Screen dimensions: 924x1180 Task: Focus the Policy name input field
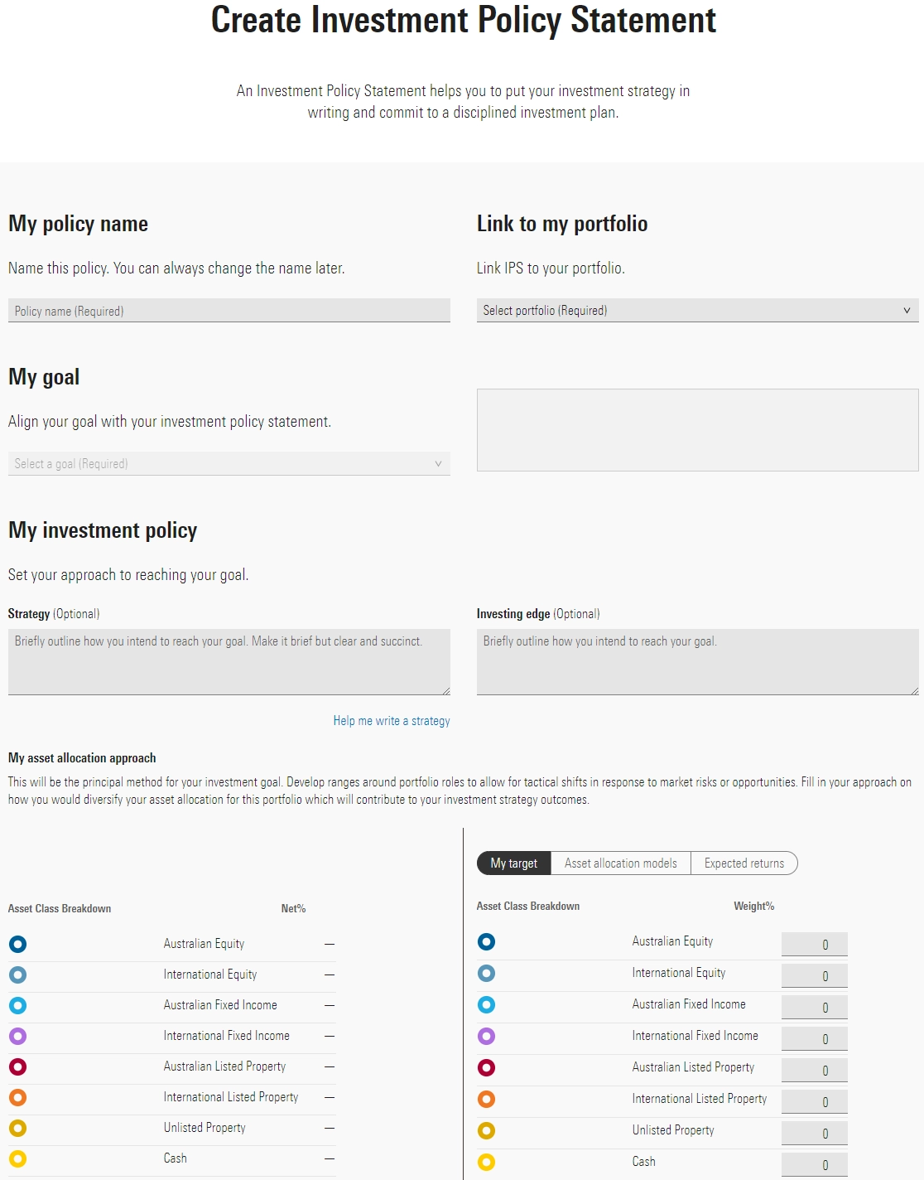(x=229, y=311)
